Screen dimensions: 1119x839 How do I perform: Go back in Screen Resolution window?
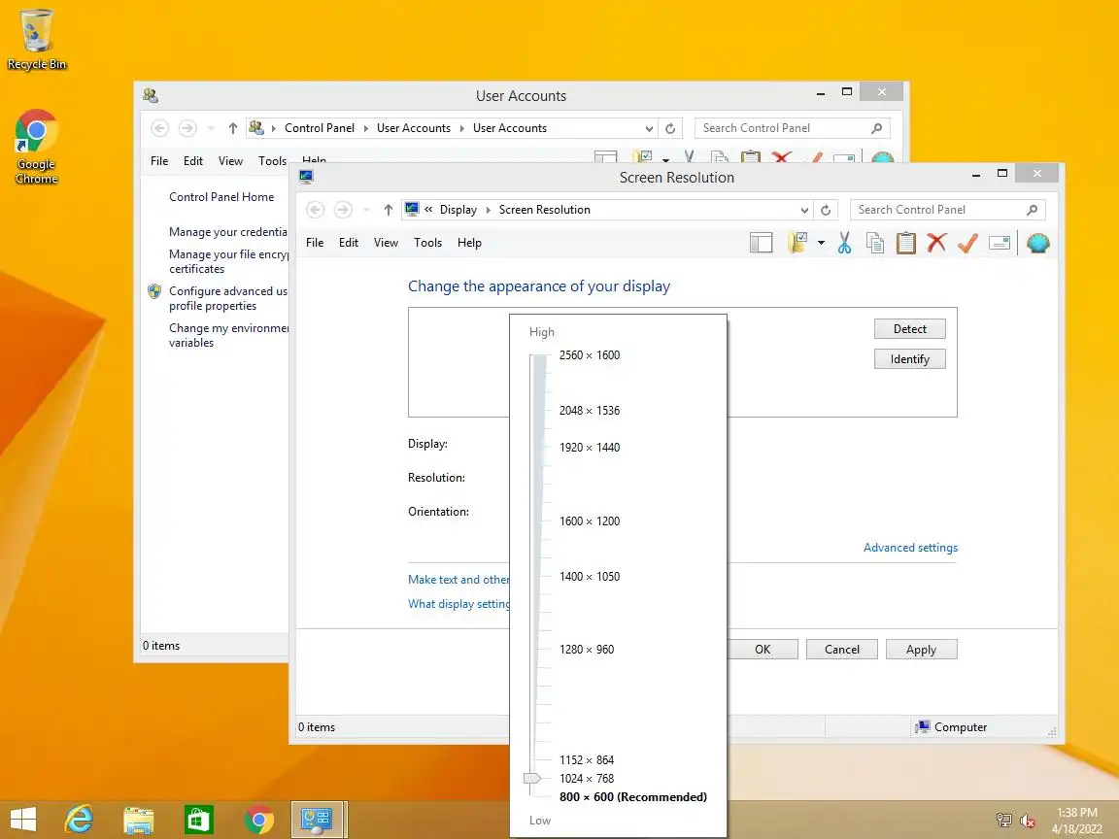pos(316,210)
